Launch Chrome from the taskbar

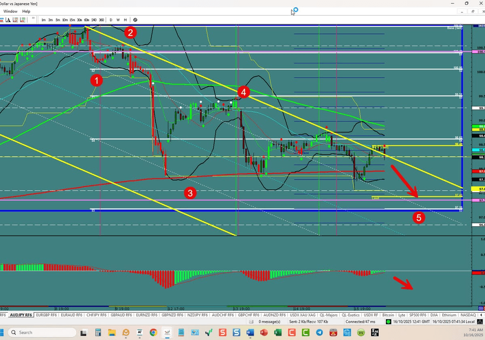pos(153,332)
